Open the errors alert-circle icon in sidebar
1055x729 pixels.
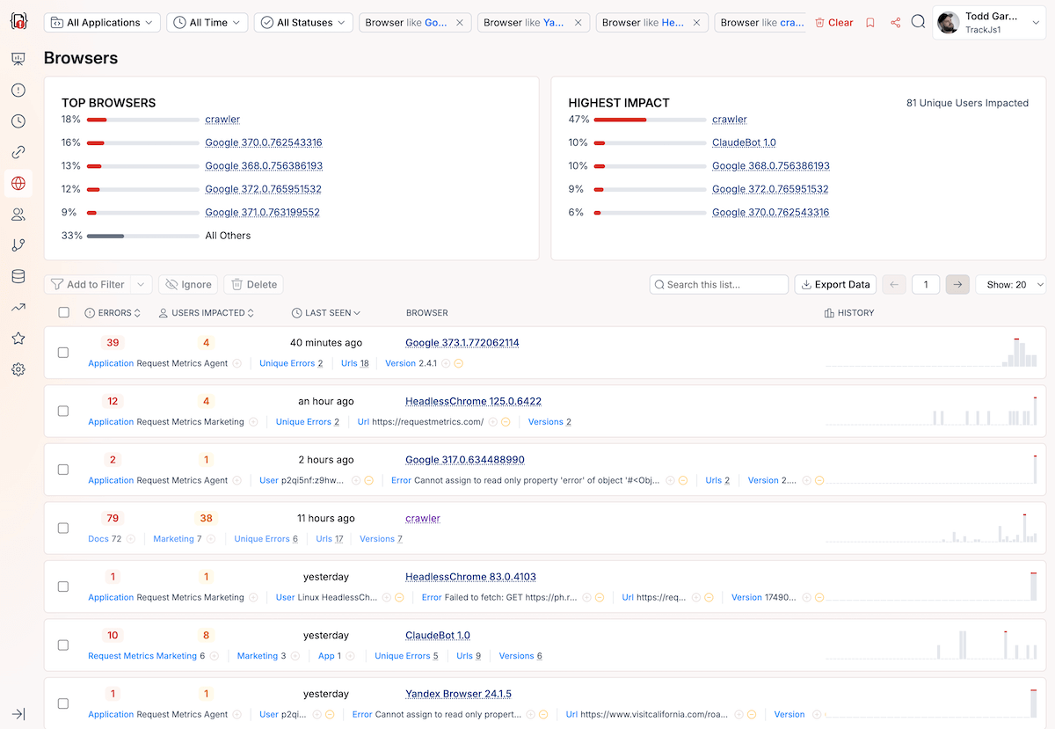(18, 91)
